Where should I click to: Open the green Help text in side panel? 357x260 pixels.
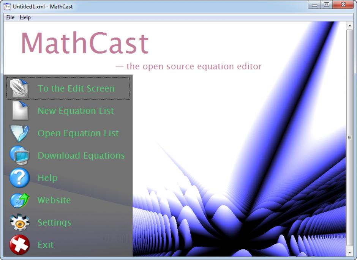47,178
